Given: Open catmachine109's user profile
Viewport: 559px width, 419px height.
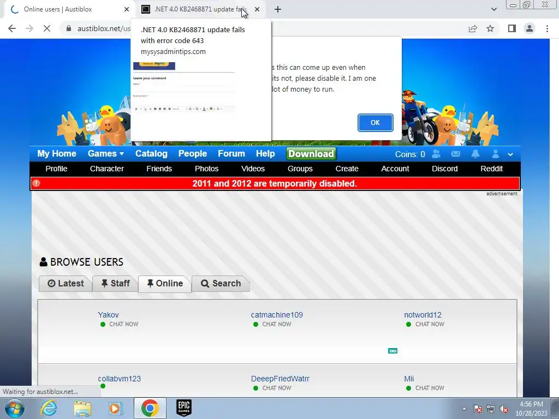Looking at the screenshot, I should click(277, 315).
